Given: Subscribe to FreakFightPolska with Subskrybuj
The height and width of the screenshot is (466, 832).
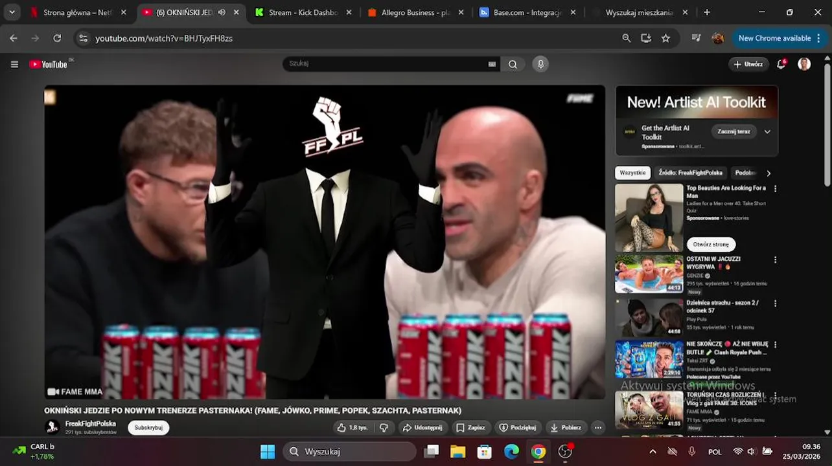Looking at the screenshot, I should point(148,427).
